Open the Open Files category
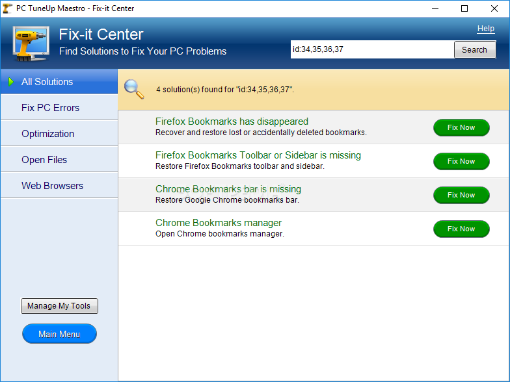510x382 pixels. (x=59, y=160)
